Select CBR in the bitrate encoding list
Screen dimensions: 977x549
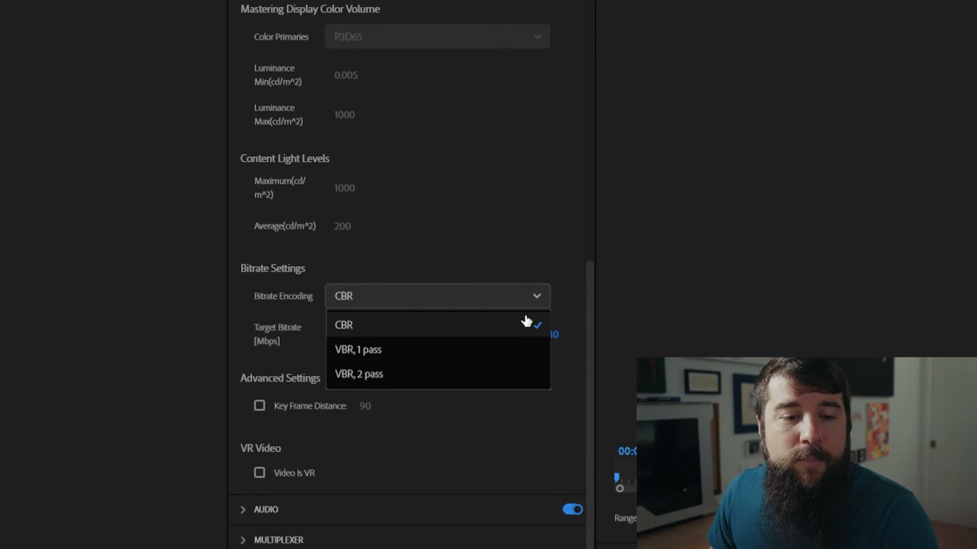(438, 325)
